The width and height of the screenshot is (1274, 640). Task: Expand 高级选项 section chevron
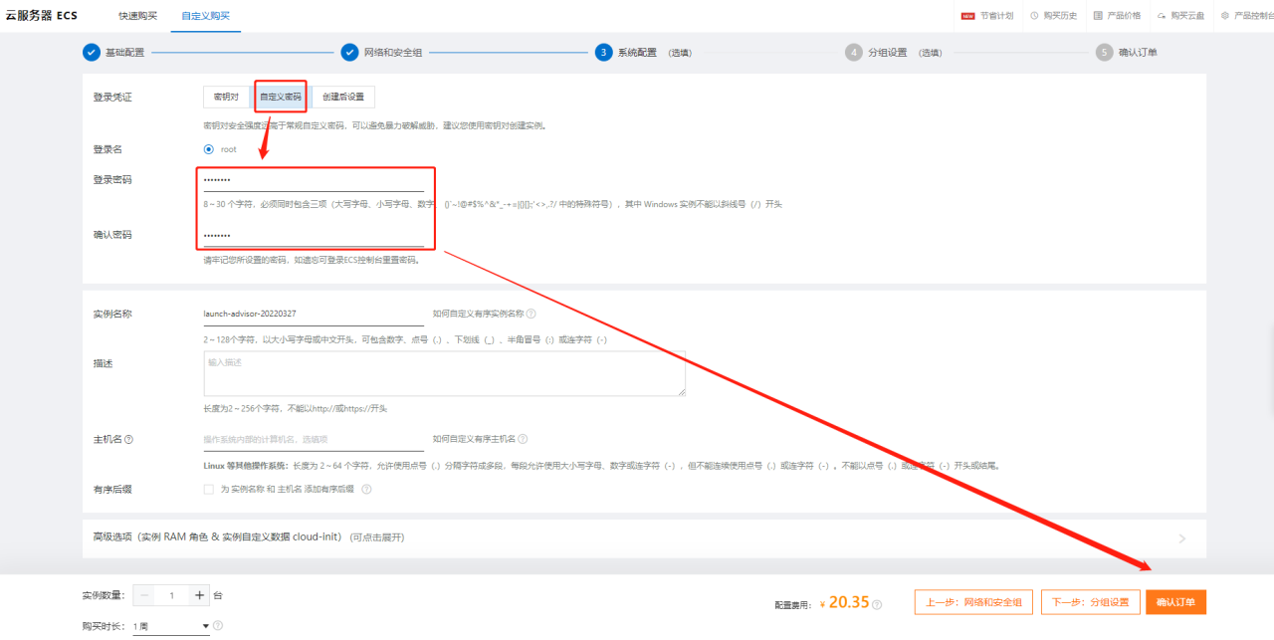[x=1182, y=538]
